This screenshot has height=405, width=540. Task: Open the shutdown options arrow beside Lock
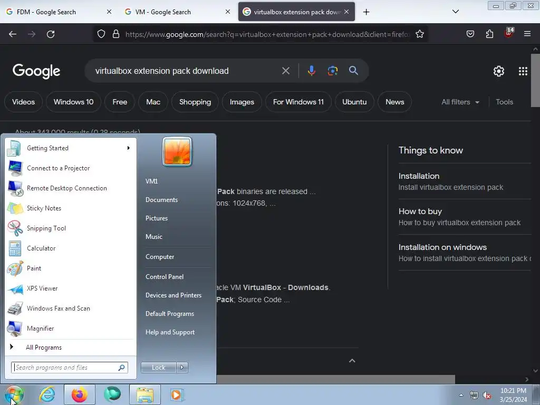(x=182, y=368)
